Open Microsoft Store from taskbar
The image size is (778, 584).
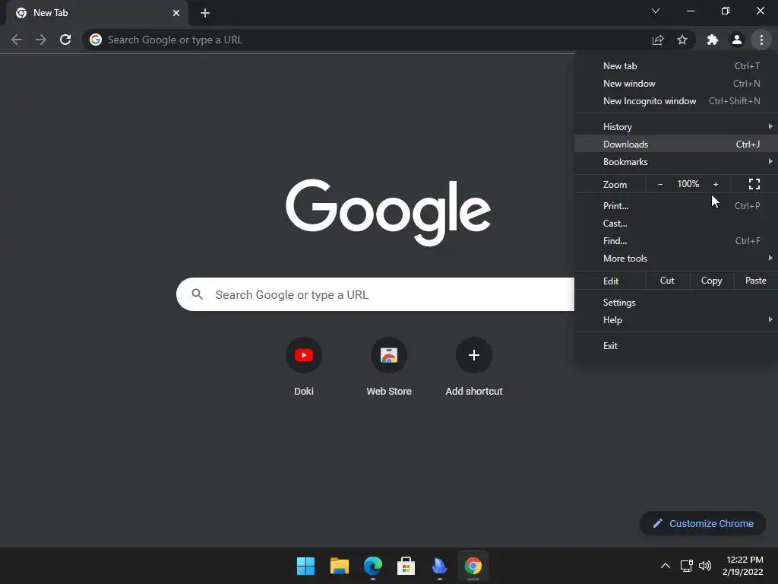coord(406,566)
